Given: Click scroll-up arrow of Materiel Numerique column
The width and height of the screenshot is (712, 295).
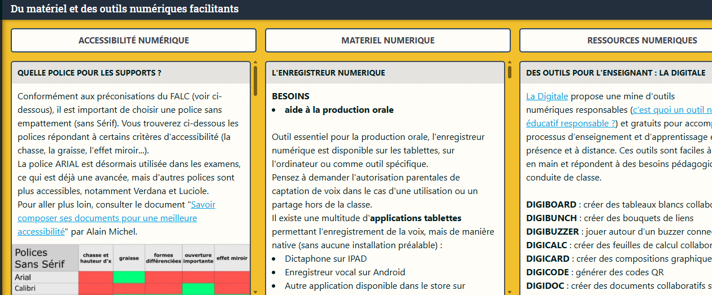Looking at the screenshot, I should coord(510,63).
